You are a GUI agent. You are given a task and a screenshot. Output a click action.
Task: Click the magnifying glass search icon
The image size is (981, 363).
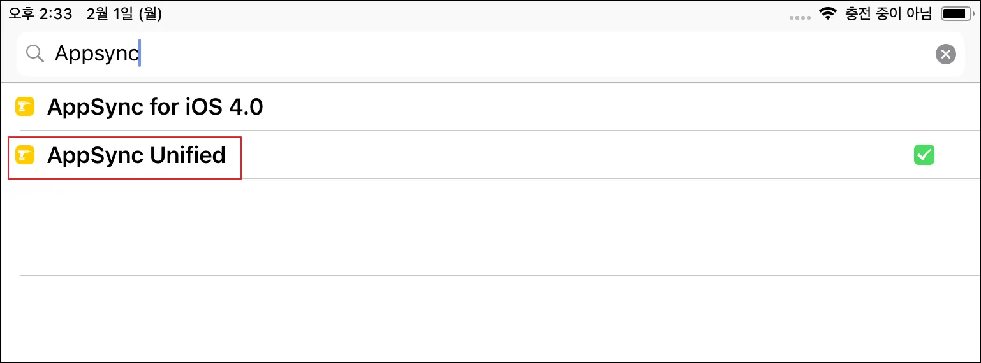point(35,54)
